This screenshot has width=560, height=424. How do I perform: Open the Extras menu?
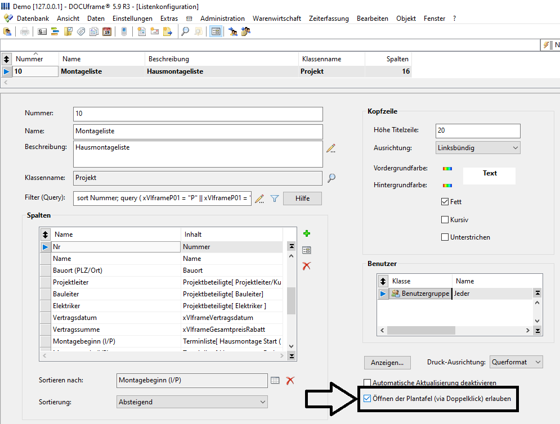pos(169,19)
